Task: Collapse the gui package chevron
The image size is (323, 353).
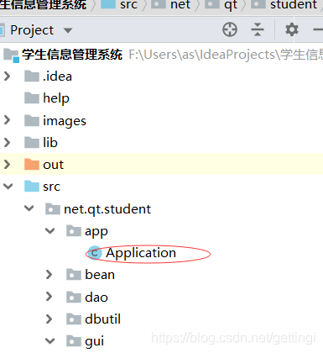Action: pyautogui.click(x=50, y=341)
